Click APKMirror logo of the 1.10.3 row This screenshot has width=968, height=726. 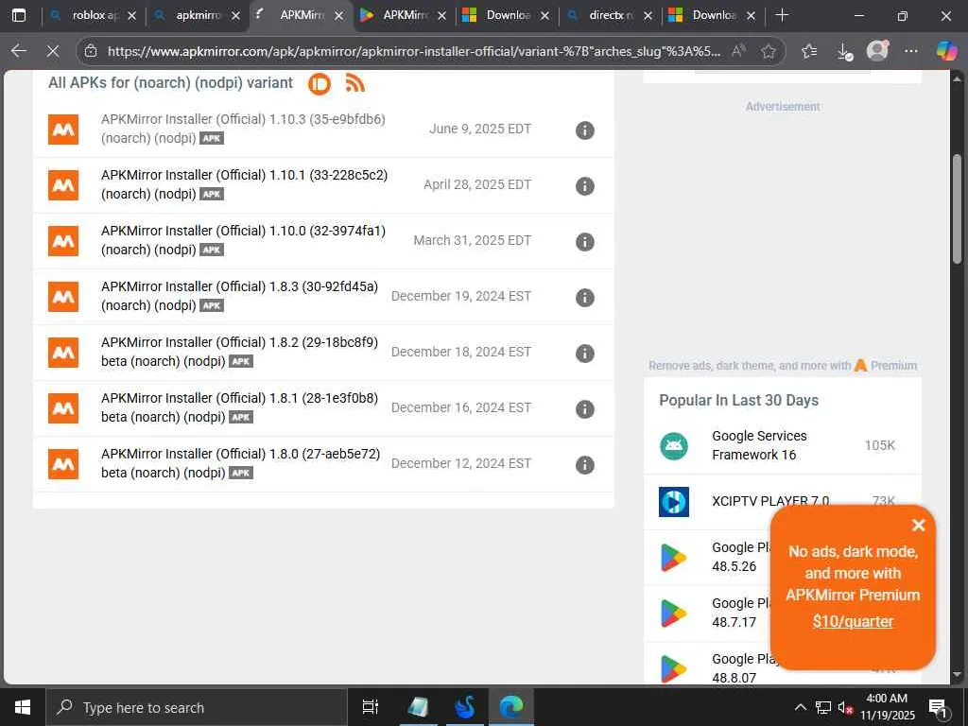point(63,130)
